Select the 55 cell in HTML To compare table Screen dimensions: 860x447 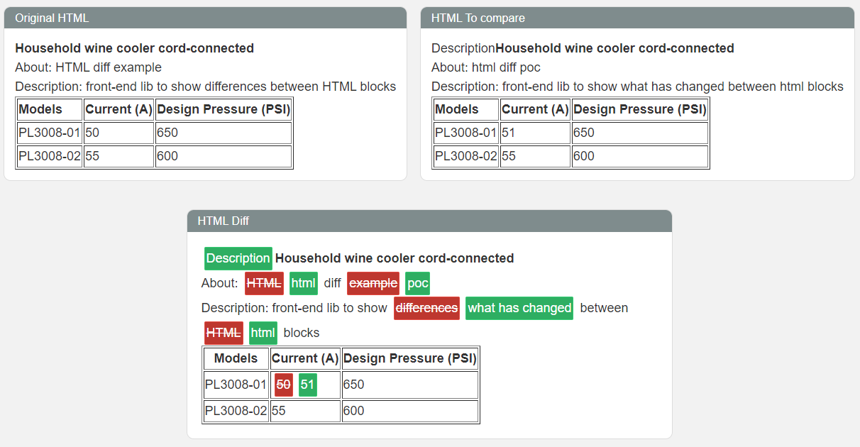pyautogui.click(x=536, y=156)
